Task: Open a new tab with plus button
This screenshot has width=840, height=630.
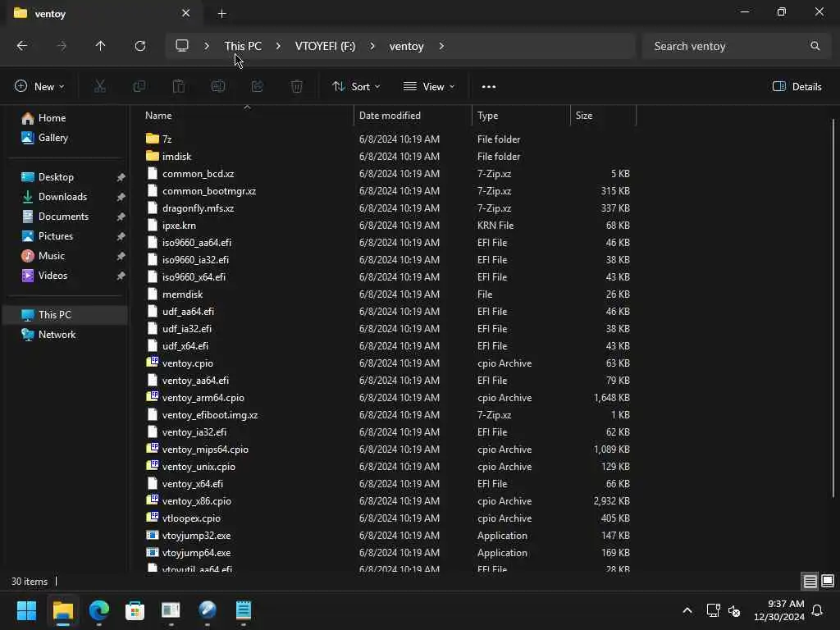Action: [221, 14]
